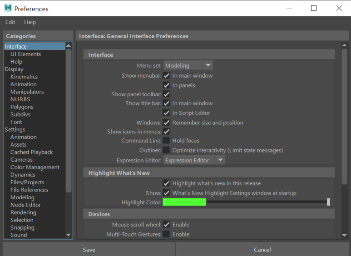Enable Multi-Touch Gestures checkbox
The height and width of the screenshot is (256, 351).
166,234
